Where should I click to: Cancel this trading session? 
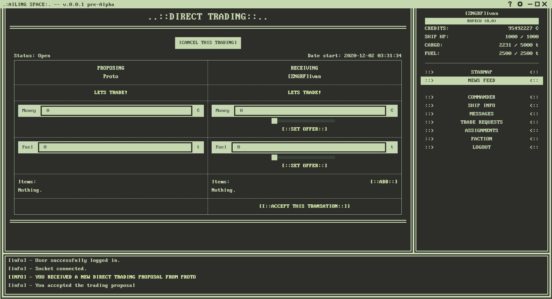click(208, 43)
